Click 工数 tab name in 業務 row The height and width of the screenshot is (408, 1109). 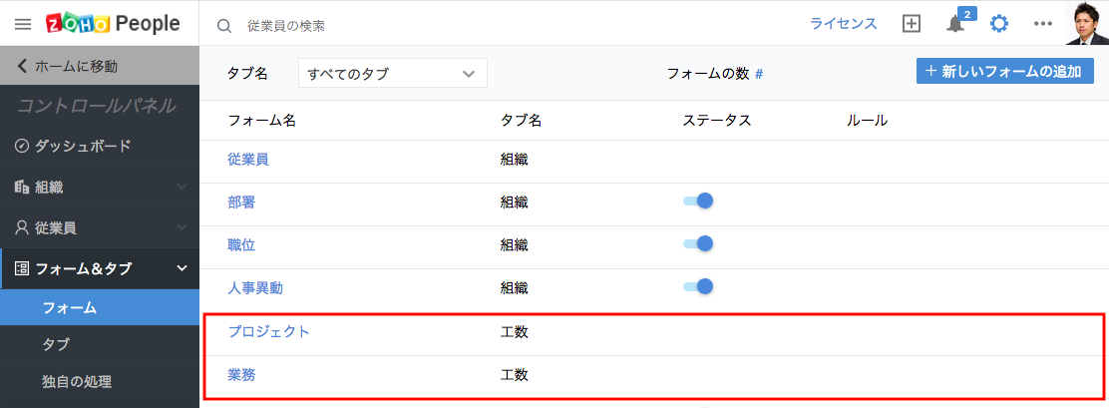point(515,374)
